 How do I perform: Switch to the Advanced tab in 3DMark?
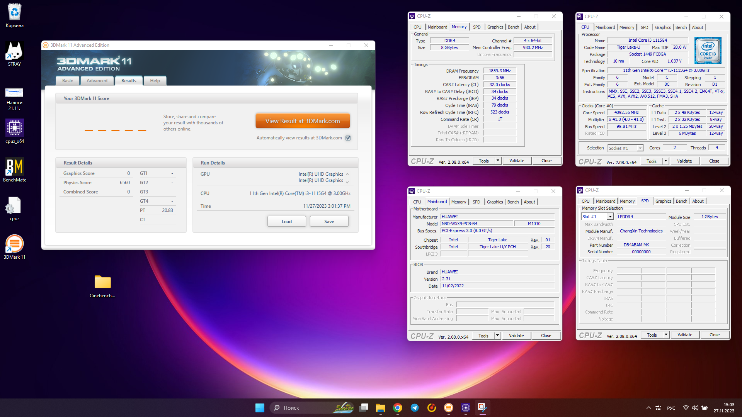(x=97, y=81)
